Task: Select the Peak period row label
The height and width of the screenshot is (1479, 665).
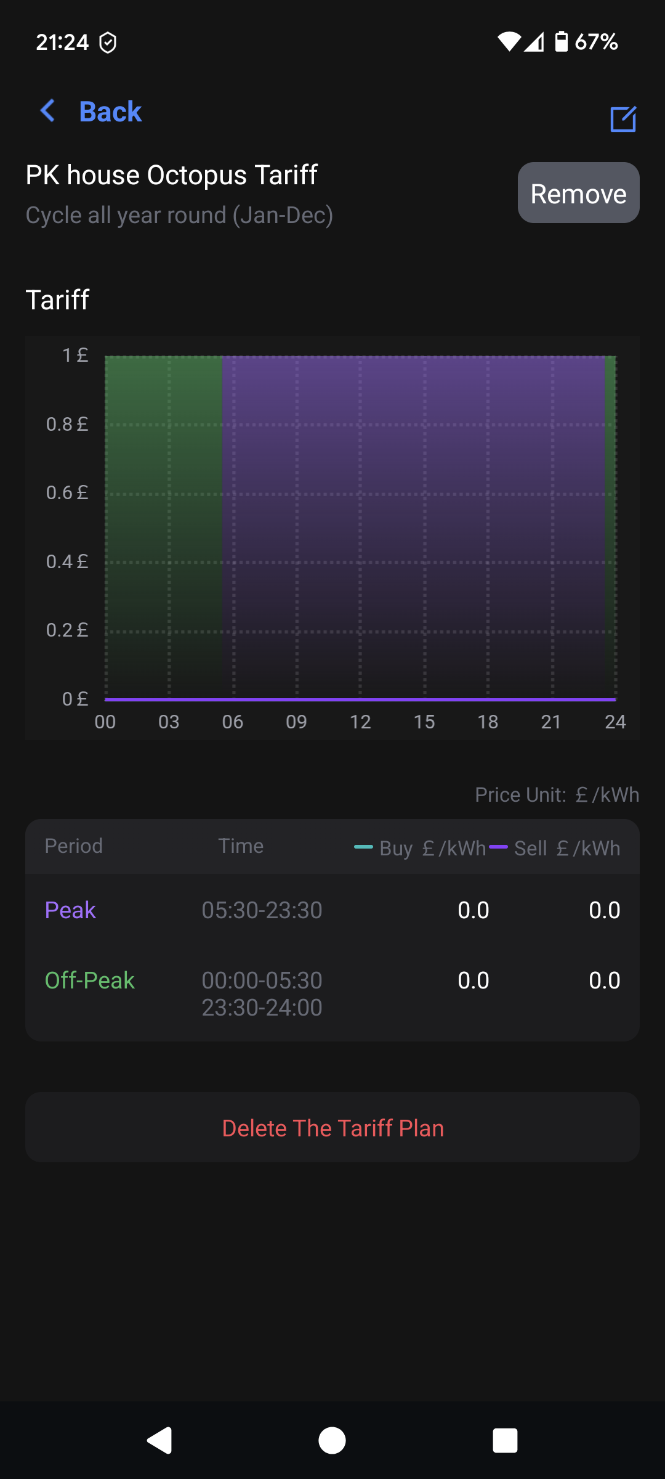Action: click(x=70, y=910)
